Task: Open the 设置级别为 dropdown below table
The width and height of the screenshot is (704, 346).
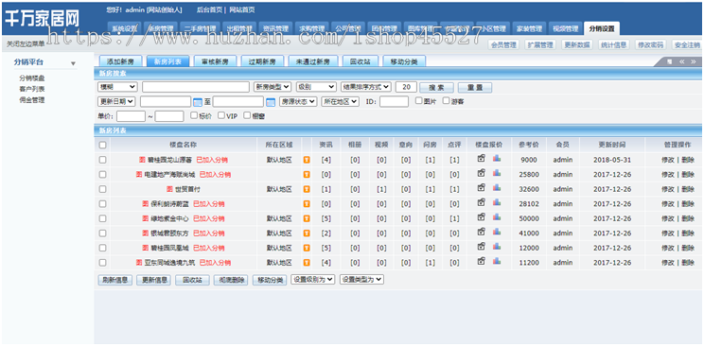Action: 313,279
